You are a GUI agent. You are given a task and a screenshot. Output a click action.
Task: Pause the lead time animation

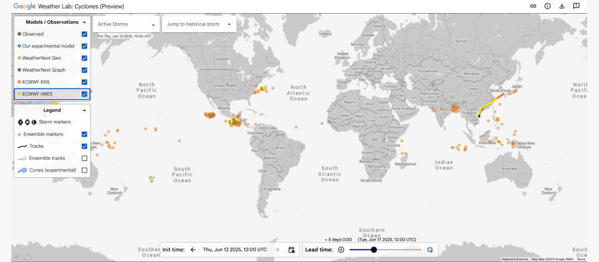click(x=341, y=250)
